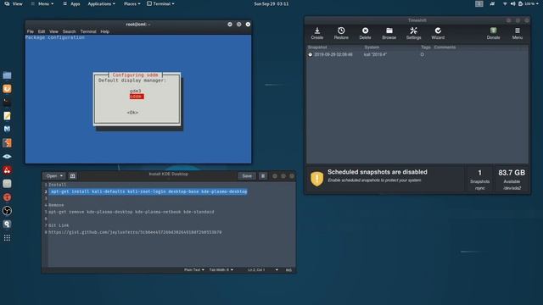Screen dimensions: 543x305
Task: Open the orange browser icon in the dock
Action: [x=7, y=88]
